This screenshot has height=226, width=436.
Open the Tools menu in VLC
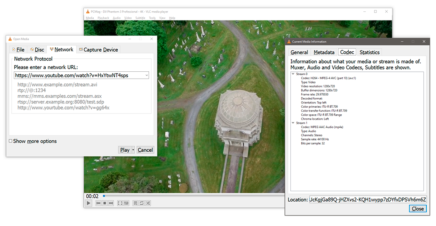point(152,18)
